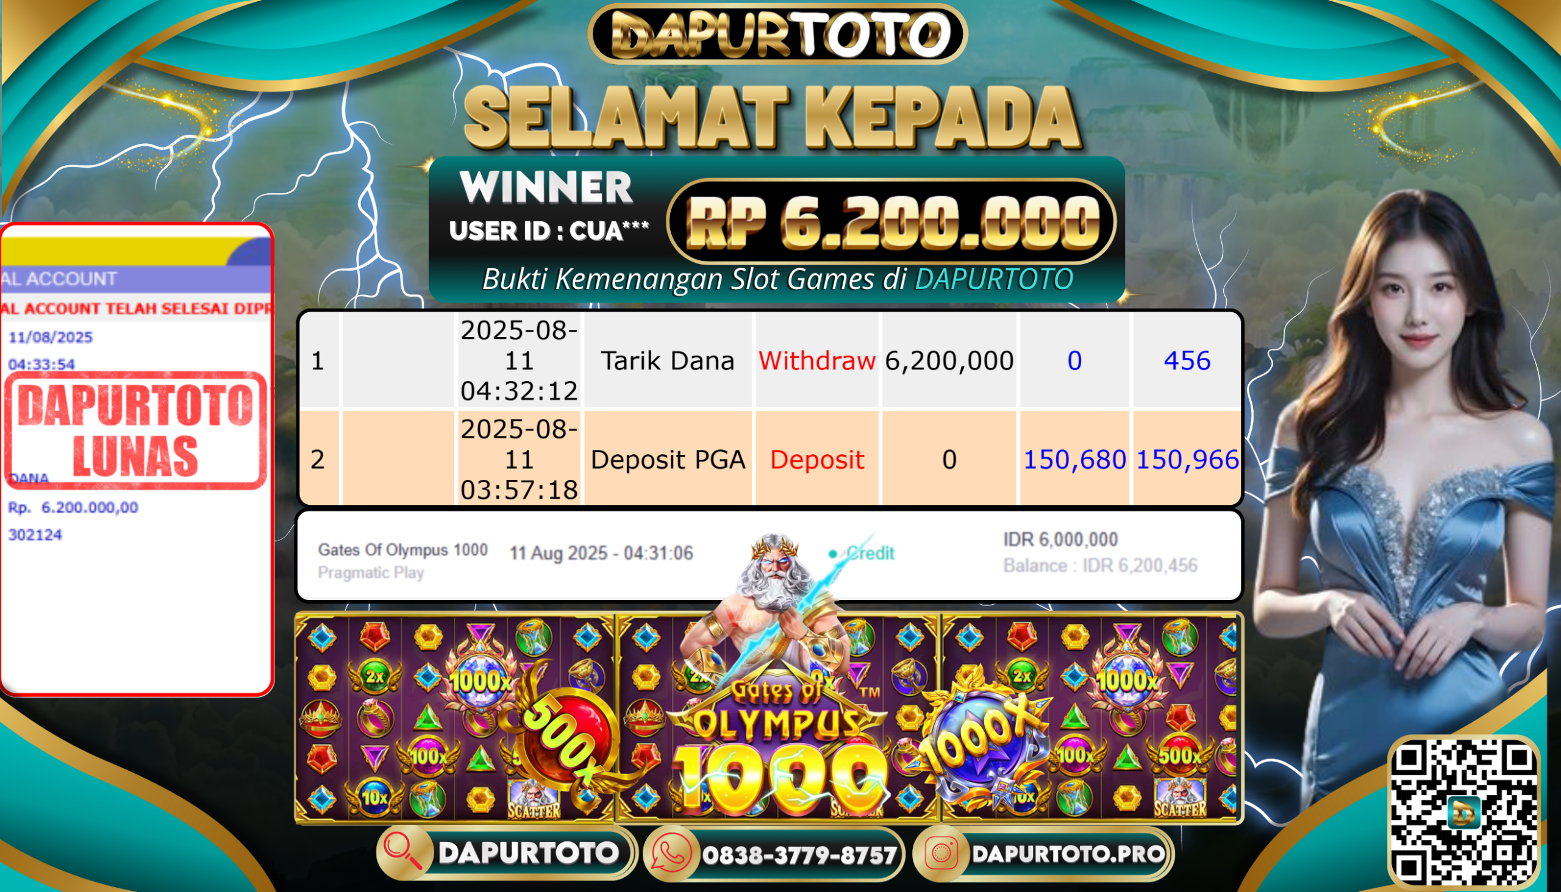Click the RP 6.200.000 winner amount
Image resolution: width=1561 pixels, height=892 pixels.
(891, 223)
